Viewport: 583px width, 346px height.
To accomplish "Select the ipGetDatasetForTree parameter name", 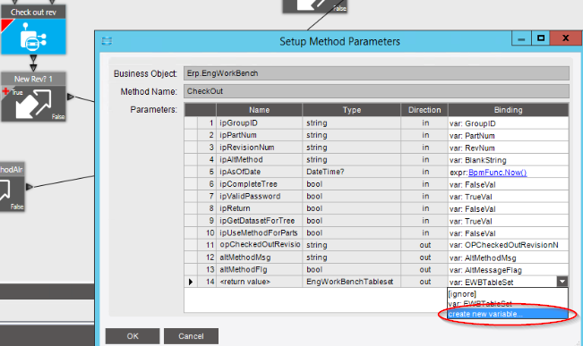I will tap(259, 221).
